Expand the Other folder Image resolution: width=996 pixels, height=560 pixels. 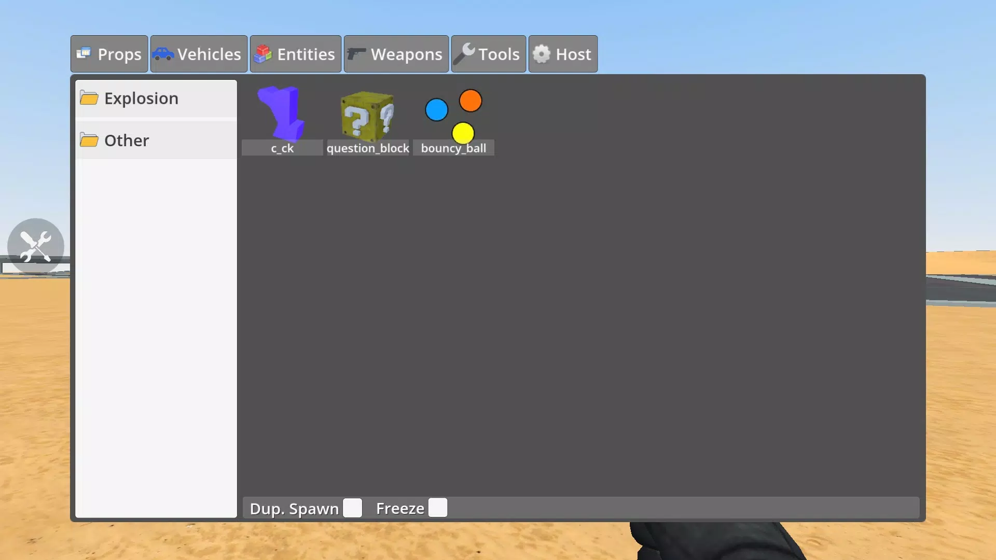point(127,139)
